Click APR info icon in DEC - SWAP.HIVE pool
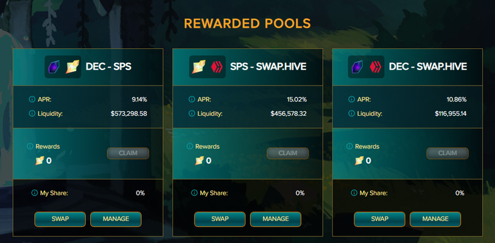The height and width of the screenshot is (243, 495). point(351,100)
